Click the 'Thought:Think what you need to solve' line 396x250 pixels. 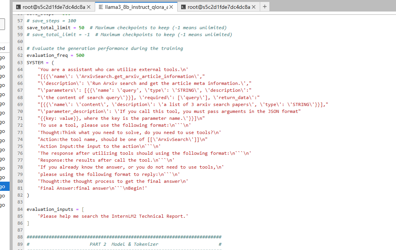point(130,132)
